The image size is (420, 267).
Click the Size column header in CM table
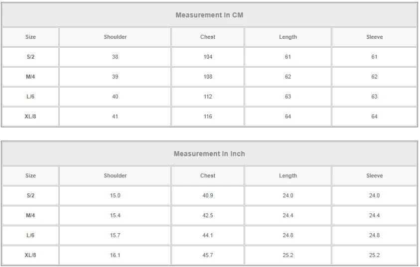[30, 37]
